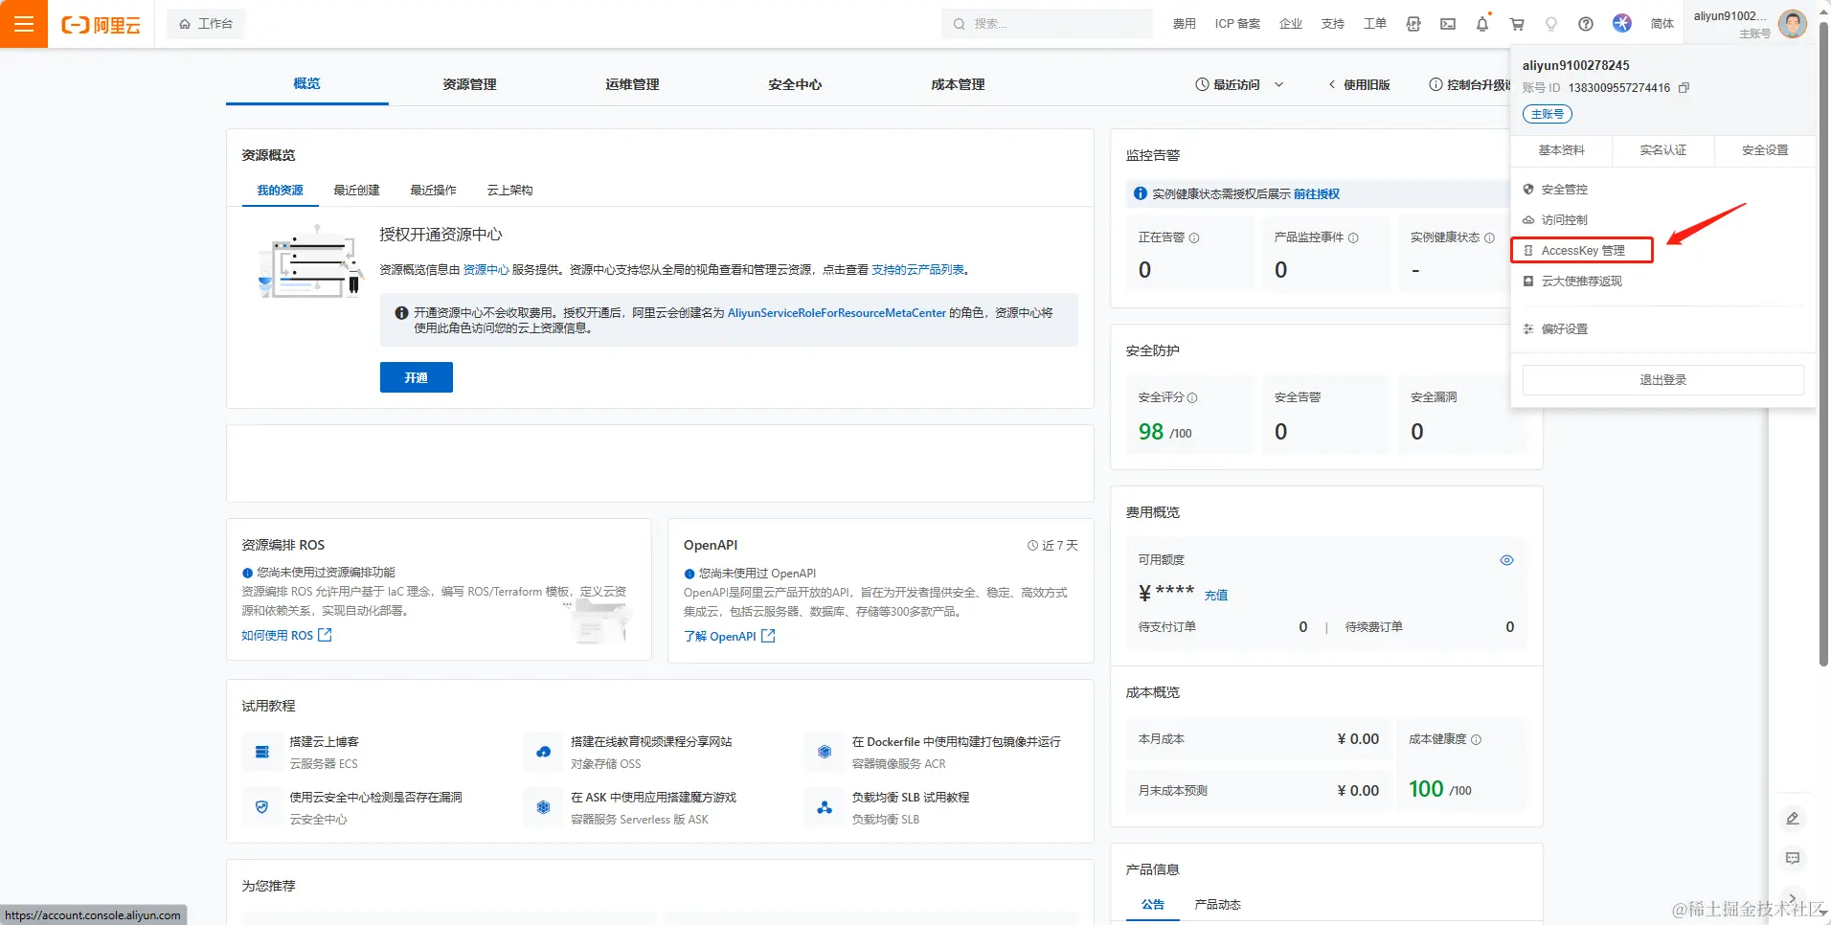Click the 容器镜像服务 ACR tutorial icon
Screen dimensions: 1831x925
pyautogui.click(x=825, y=752)
